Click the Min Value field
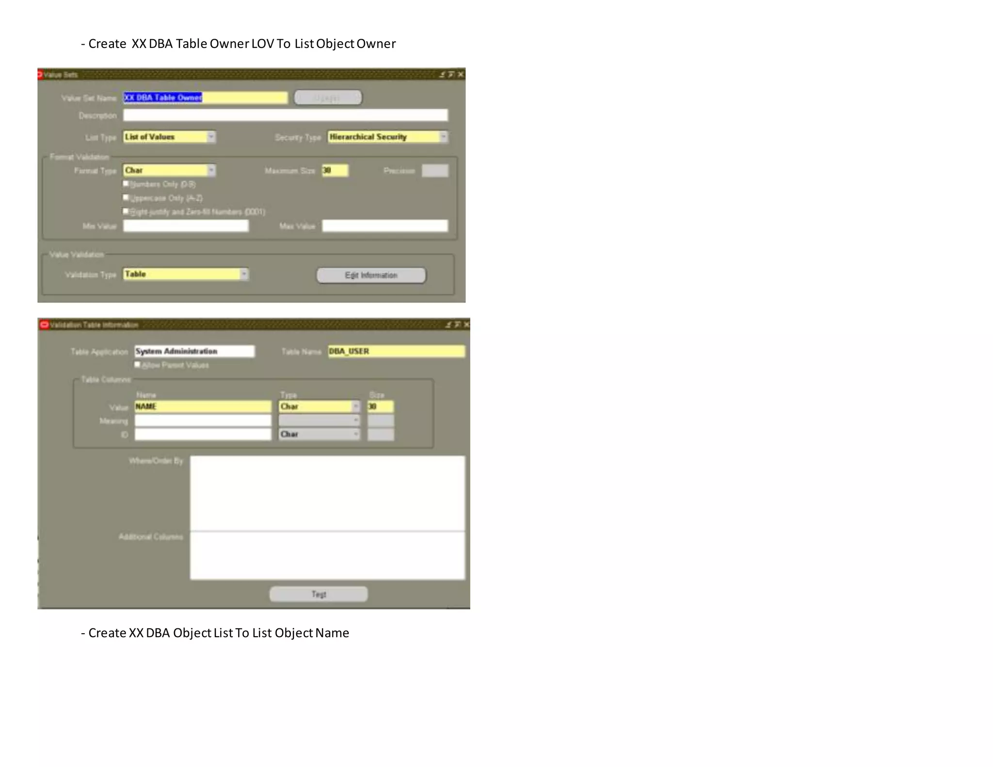 (186, 226)
